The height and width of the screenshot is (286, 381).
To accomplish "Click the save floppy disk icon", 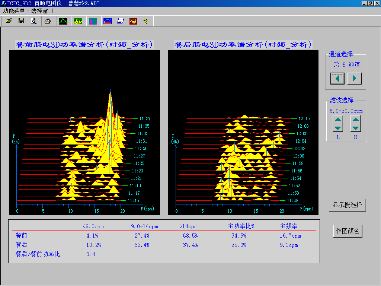I will point(21,21).
